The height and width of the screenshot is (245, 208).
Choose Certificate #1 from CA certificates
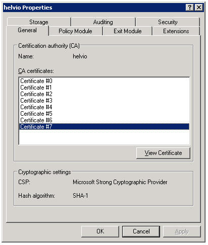[x=104, y=88]
